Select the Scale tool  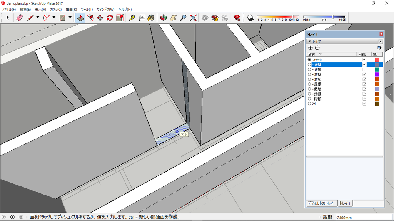point(120,18)
